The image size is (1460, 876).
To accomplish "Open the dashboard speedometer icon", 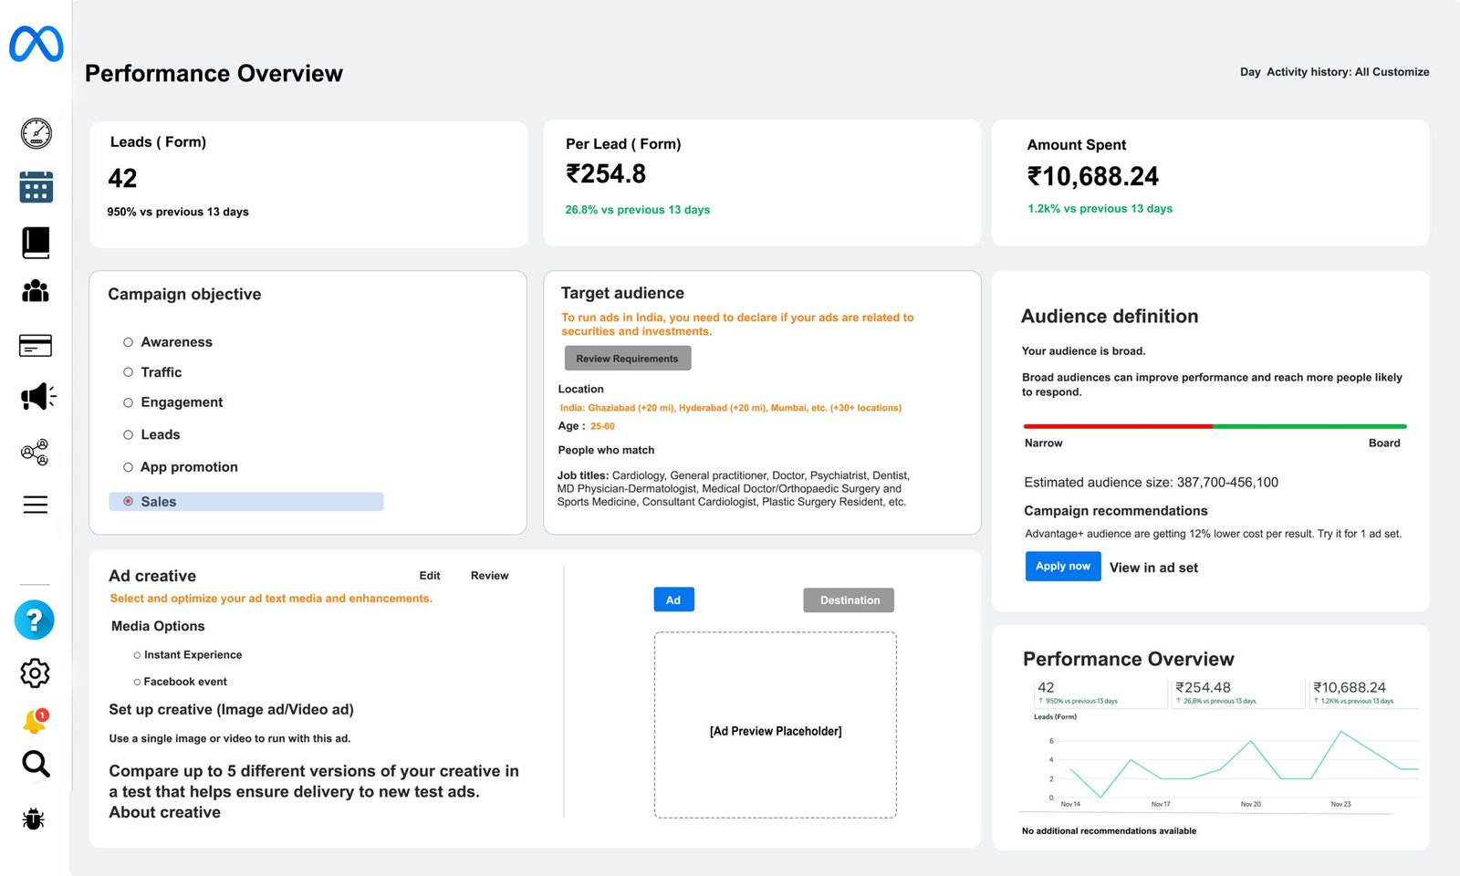I will [36, 133].
